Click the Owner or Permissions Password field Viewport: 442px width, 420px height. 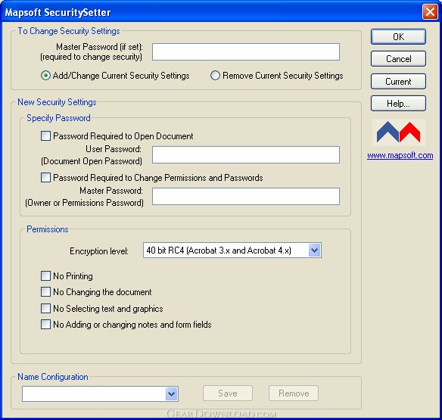pos(246,197)
